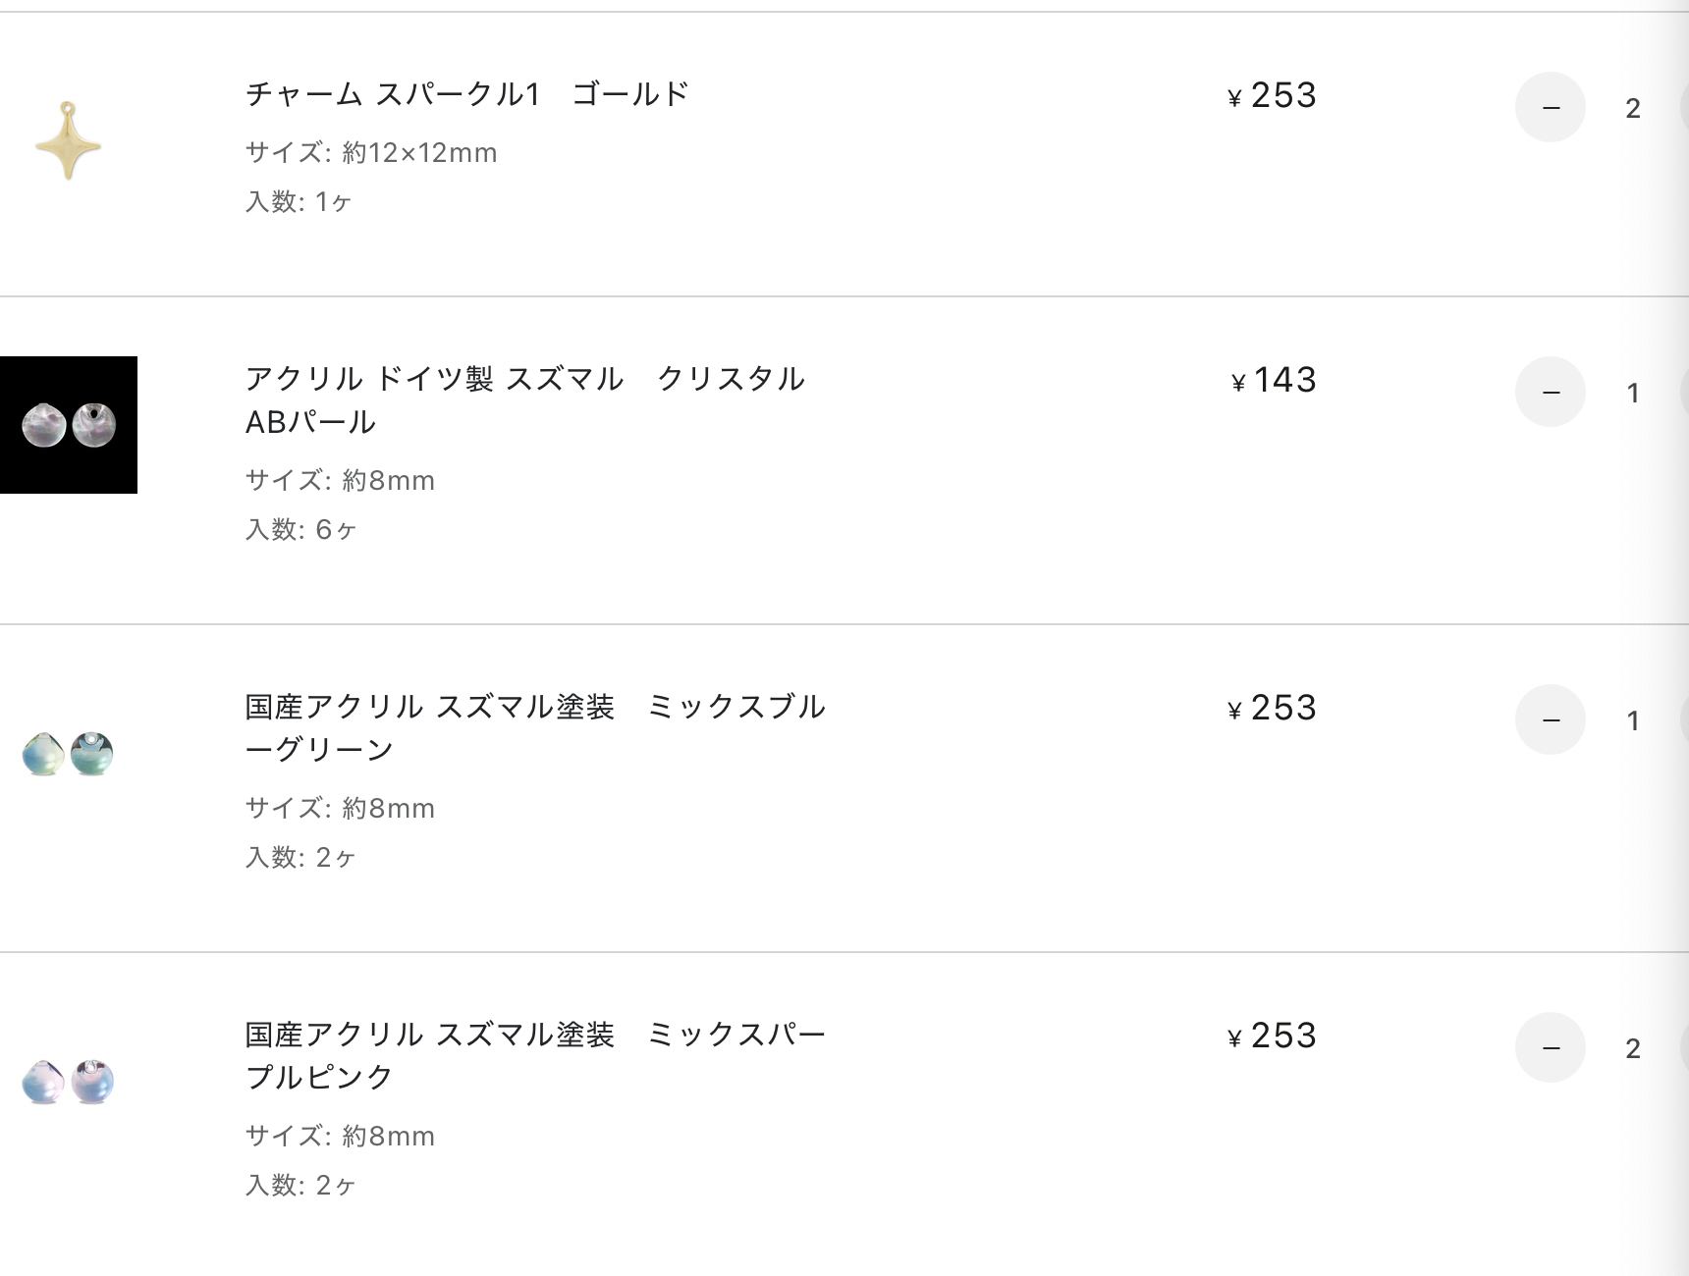
Task: Click size text 約12×12mm of charm
Action: coord(419,153)
